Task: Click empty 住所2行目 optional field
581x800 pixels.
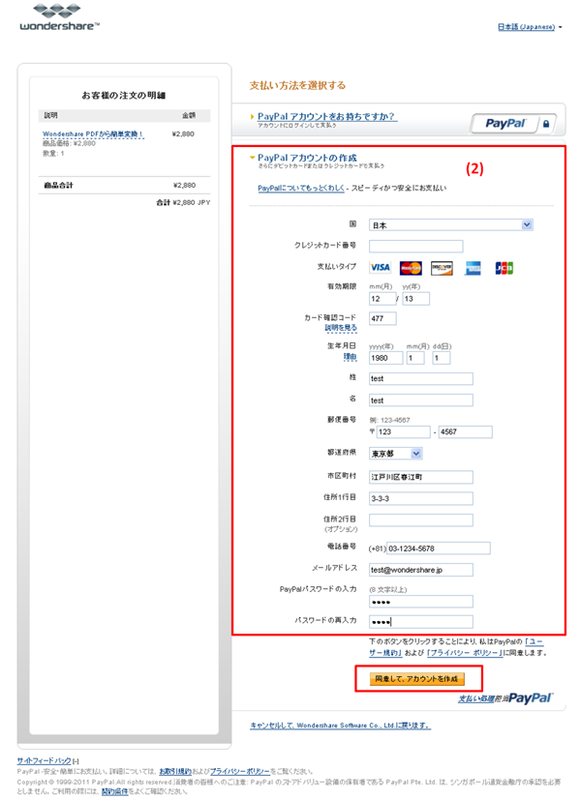Action: pos(420,519)
